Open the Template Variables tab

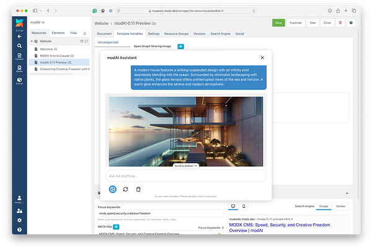130,33
